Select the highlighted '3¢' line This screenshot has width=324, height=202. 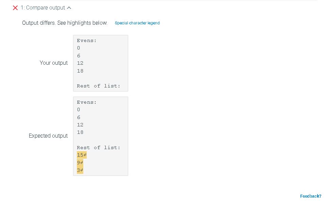[x=80, y=170]
